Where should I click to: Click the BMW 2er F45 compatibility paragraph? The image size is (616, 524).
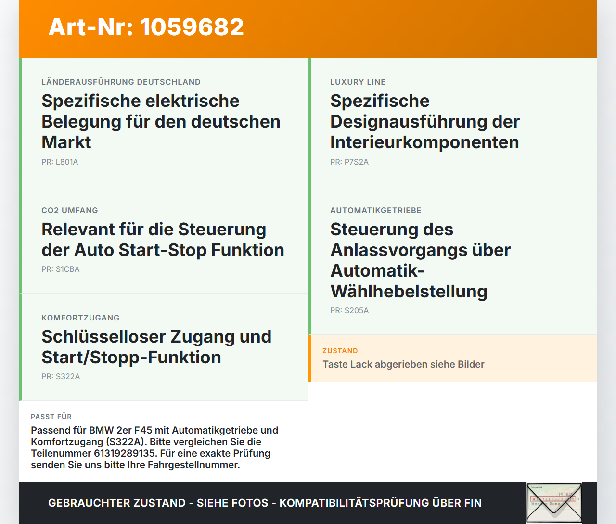point(154,447)
